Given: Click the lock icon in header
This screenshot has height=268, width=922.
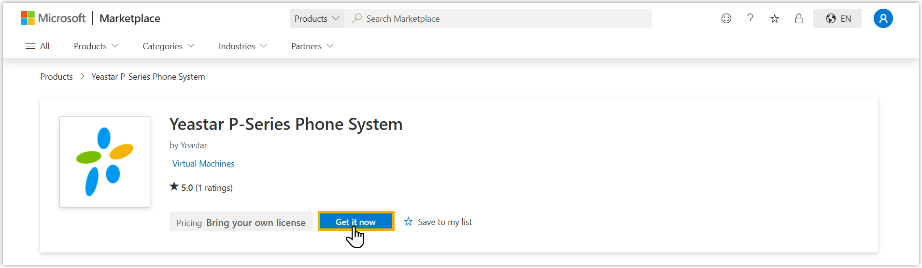Looking at the screenshot, I should point(799,18).
